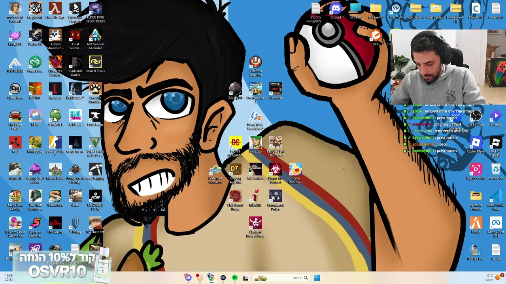This screenshot has height=284, width=506.
Task: Click the Half Sword Demo icon
Action: click(x=235, y=200)
